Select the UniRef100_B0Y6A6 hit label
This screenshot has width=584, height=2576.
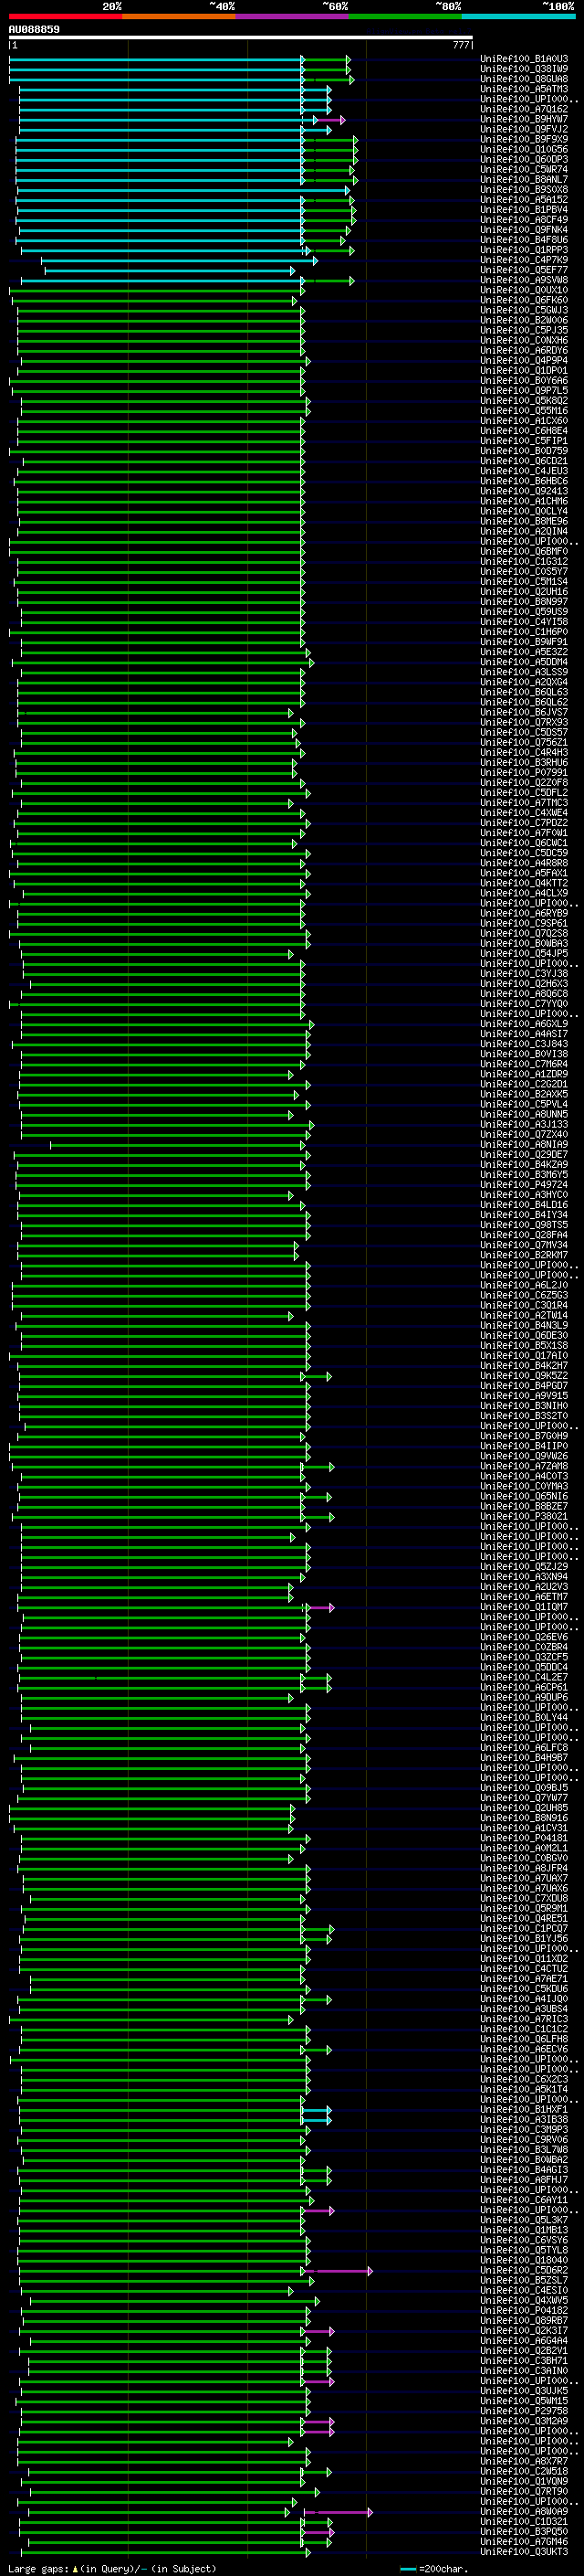point(524,380)
